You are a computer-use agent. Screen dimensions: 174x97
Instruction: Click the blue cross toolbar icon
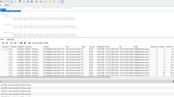28,2
